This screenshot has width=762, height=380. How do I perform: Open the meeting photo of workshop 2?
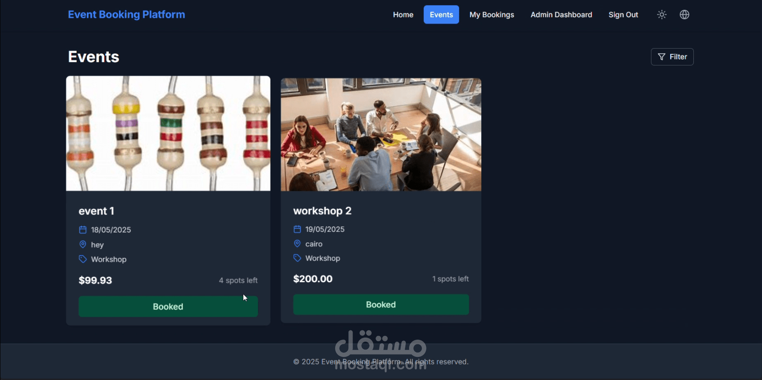tap(381, 135)
